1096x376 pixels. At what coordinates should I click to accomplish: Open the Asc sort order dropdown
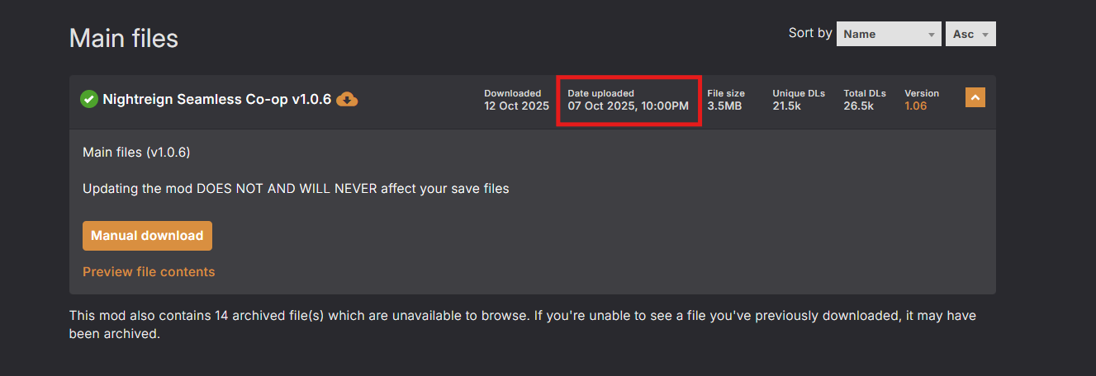point(970,34)
